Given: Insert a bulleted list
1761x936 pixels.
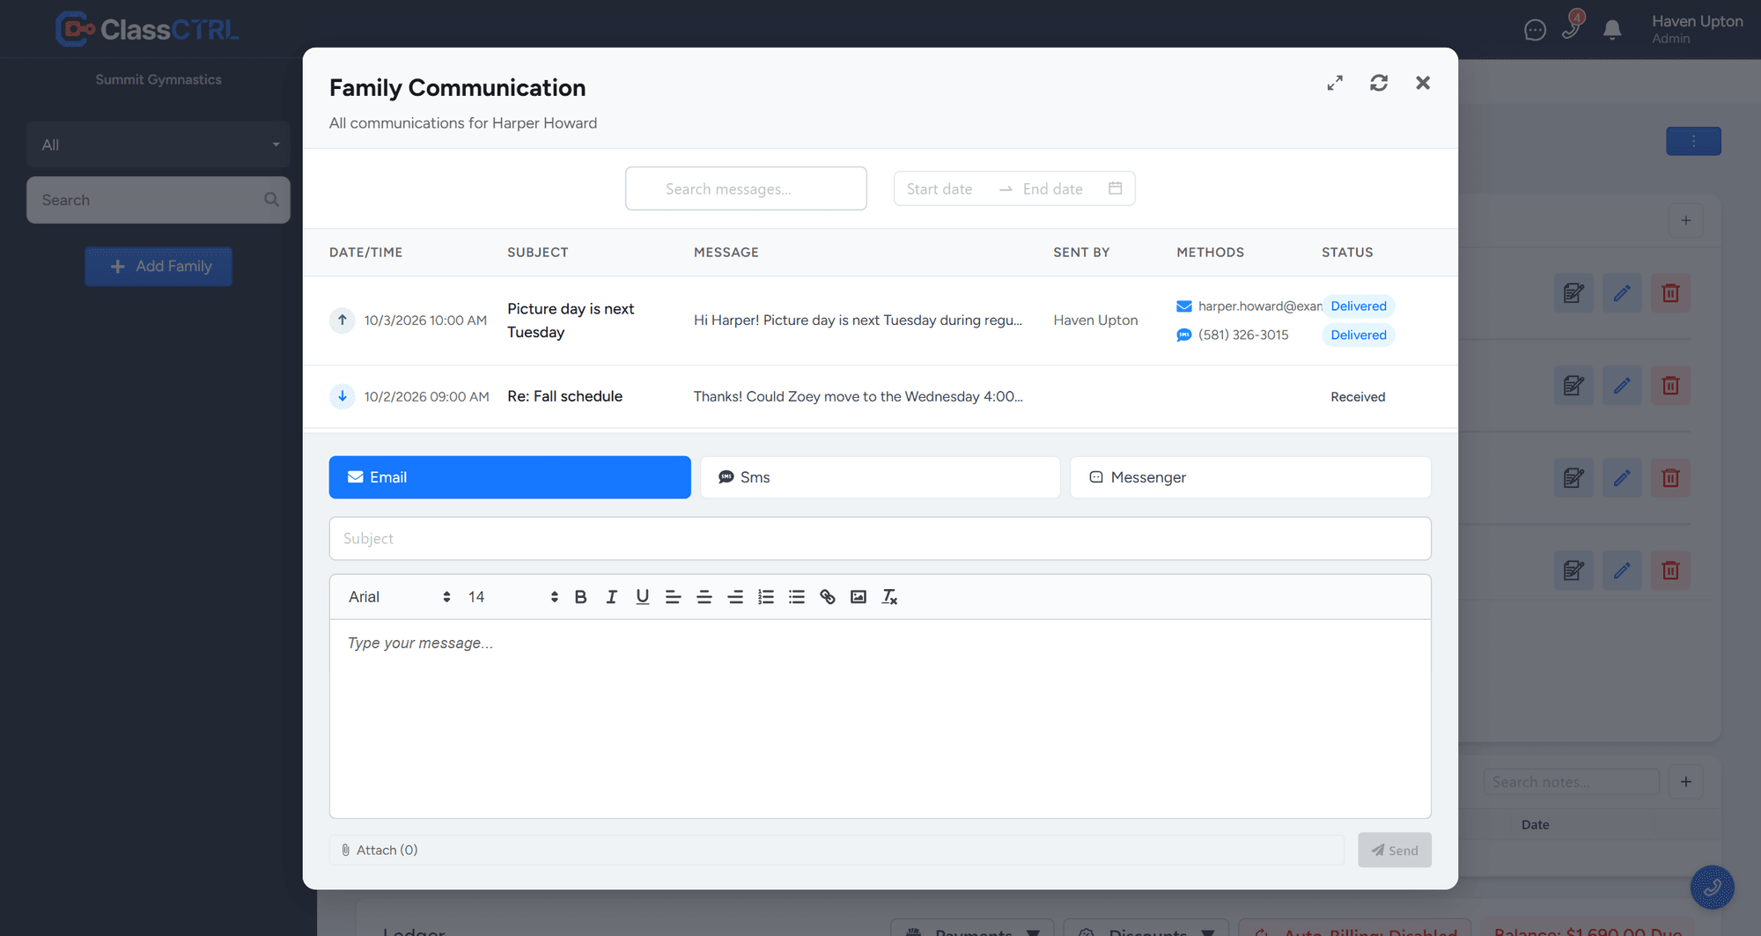Looking at the screenshot, I should 797,597.
